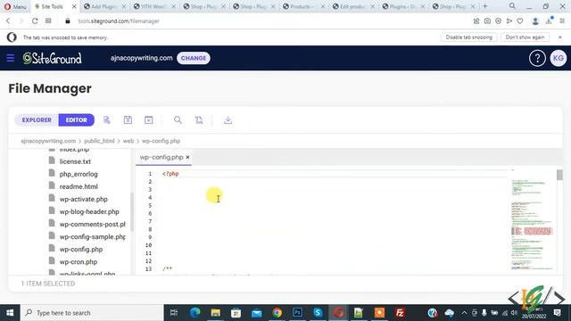Open the Windows Start menu
571x321 pixels.
[10, 313]
